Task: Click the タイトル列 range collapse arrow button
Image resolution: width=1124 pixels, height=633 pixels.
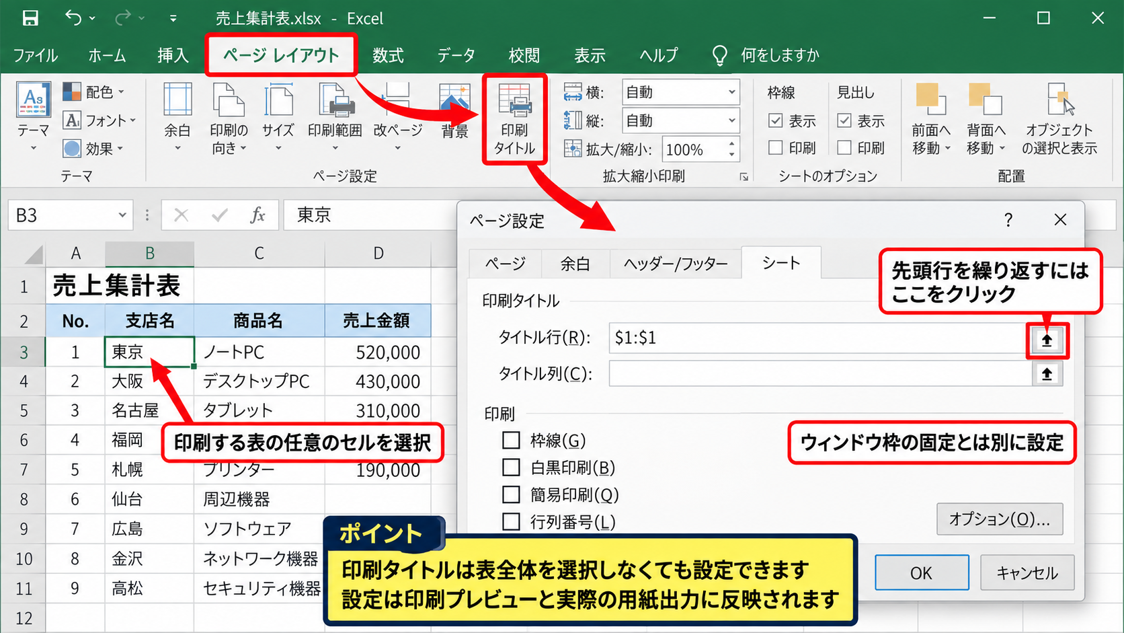Action: 1047,374
